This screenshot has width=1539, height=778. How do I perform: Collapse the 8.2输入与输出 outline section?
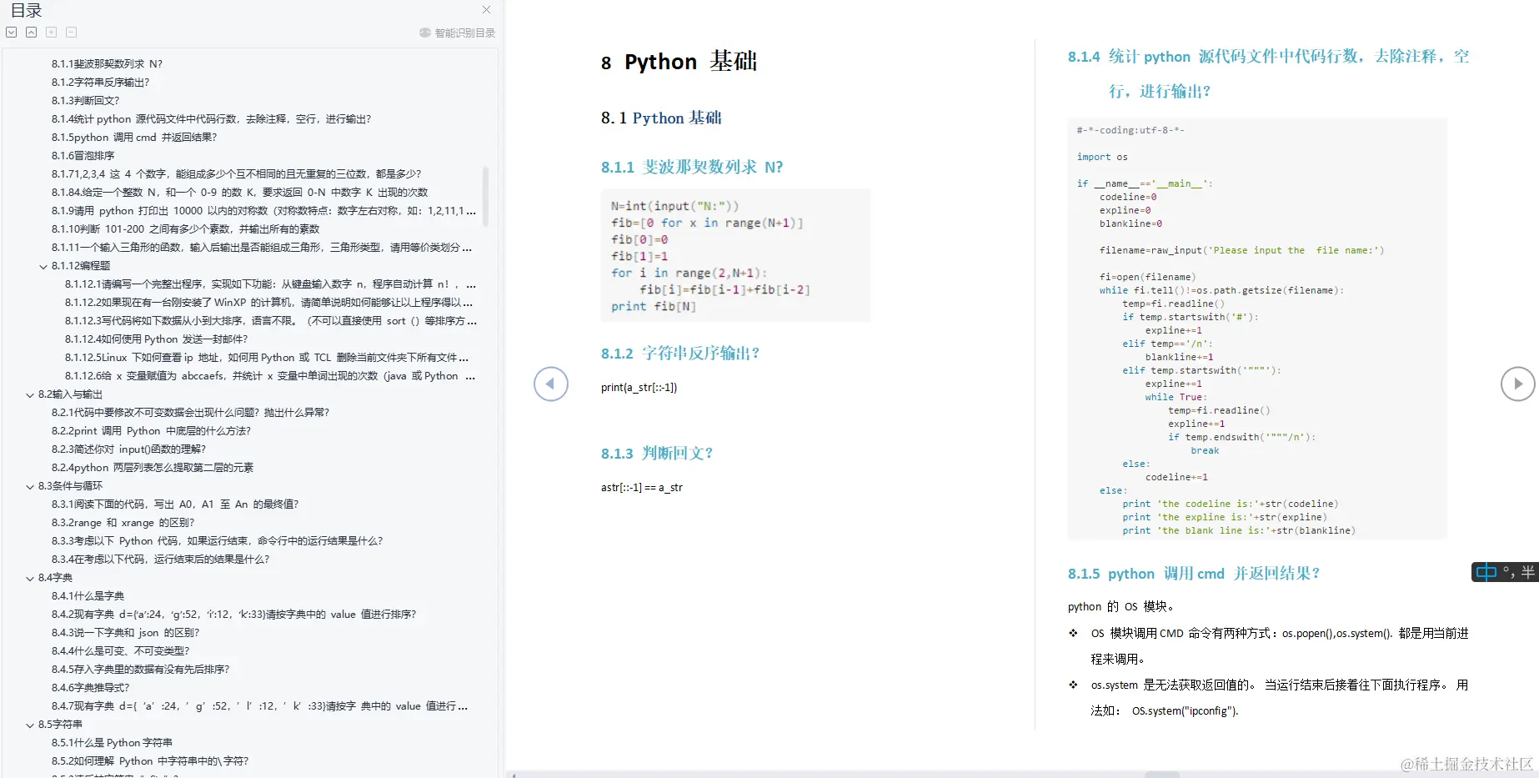click(x=30, y=394)
